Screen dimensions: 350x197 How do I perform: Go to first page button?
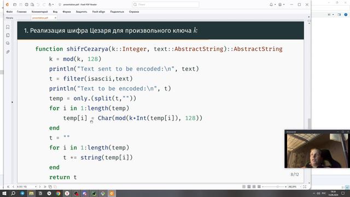(8, 187)
